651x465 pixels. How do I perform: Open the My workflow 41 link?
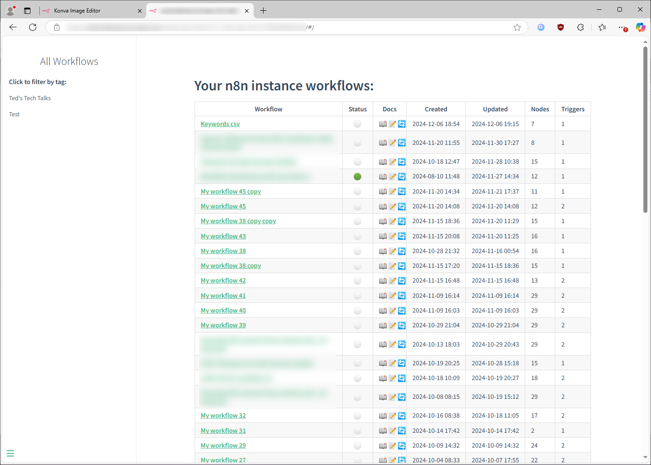click(x=223, y=296)
